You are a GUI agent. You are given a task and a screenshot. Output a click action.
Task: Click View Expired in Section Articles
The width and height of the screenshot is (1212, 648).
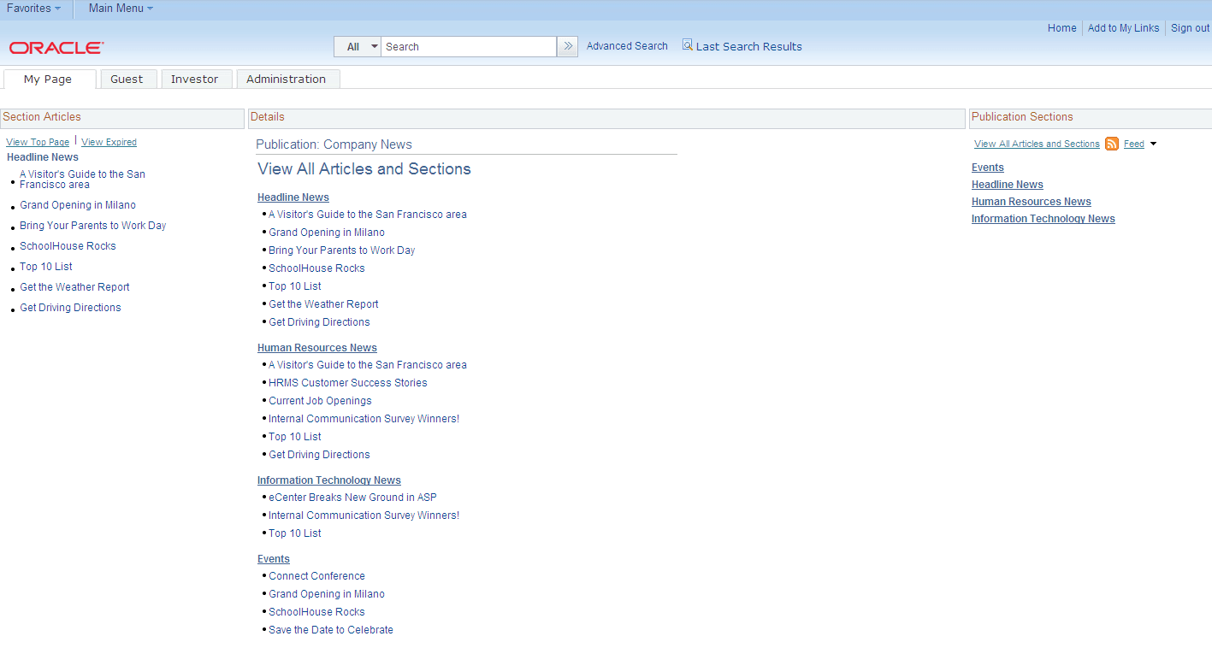pyautogui.click(x=108, y=141)
